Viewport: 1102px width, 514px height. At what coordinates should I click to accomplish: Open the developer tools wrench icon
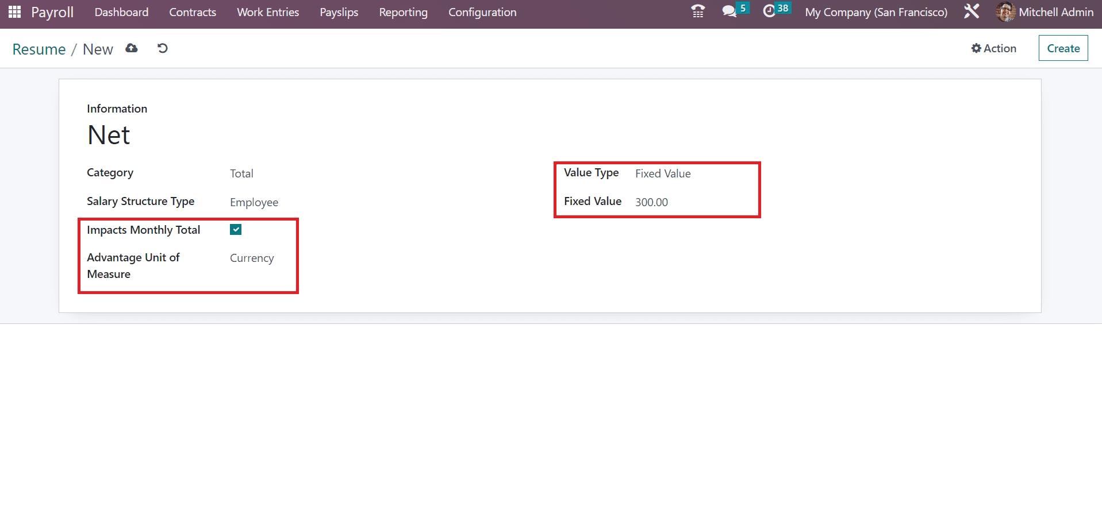(972, 11)
